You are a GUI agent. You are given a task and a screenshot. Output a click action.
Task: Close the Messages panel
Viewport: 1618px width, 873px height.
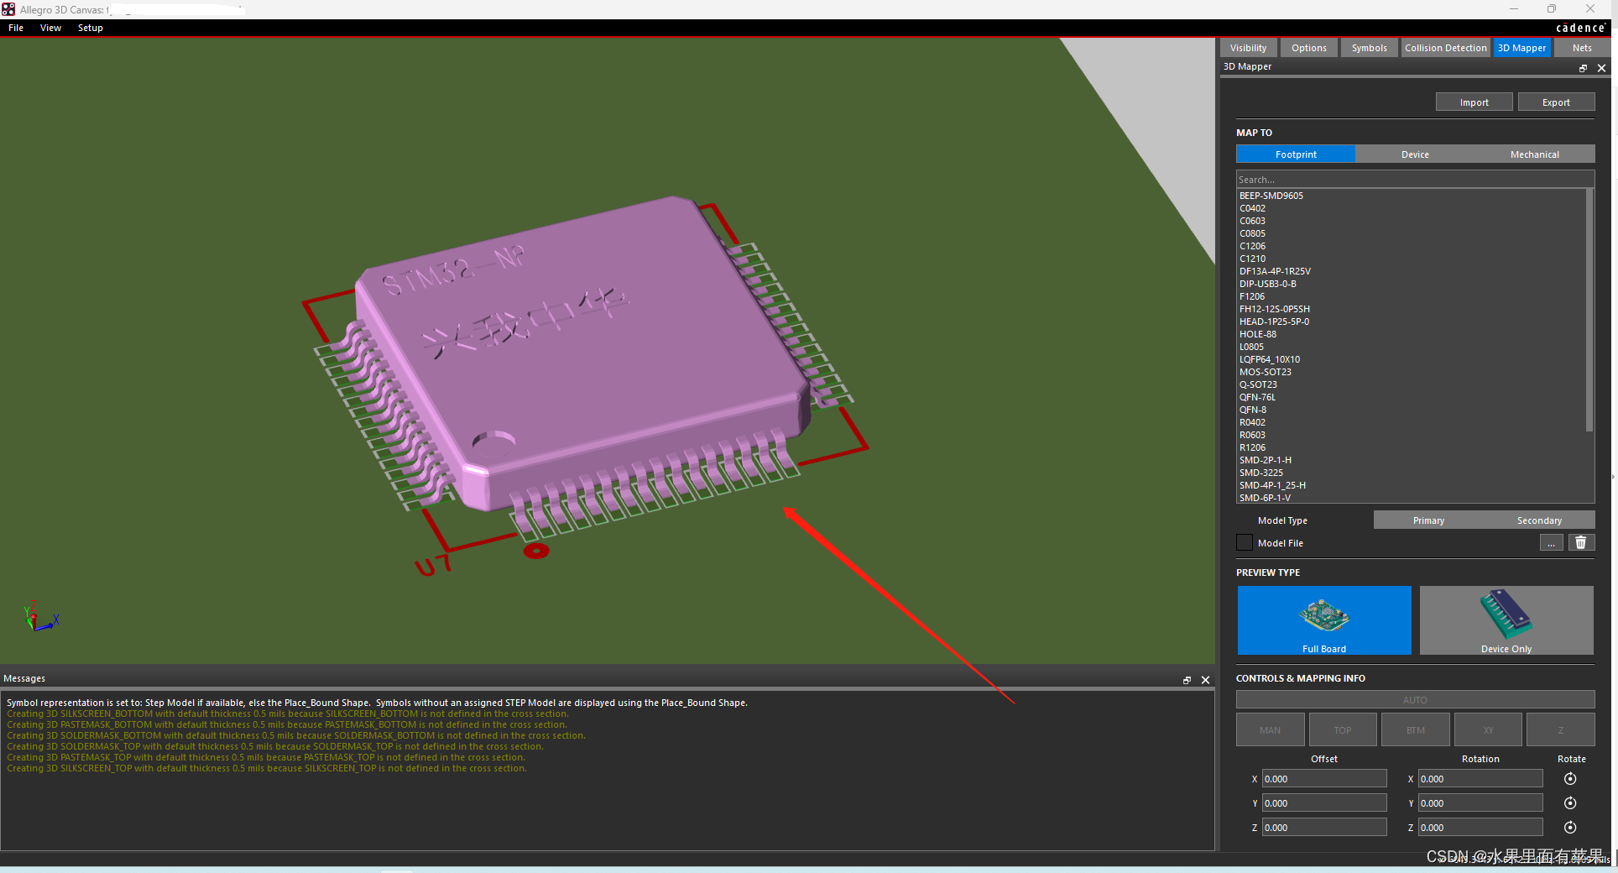coord(1205,680)
